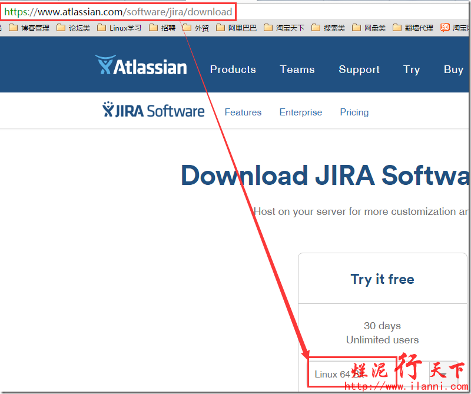Viewport: 471px width, 394px height.
Task: Click the Download JIRA Software heading
Action: [x=325, y=176]
